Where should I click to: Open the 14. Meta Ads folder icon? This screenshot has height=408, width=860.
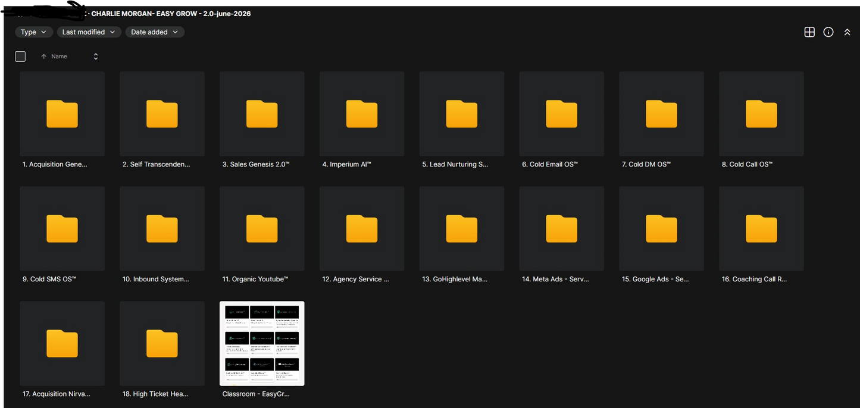click(x=562, y=228)
